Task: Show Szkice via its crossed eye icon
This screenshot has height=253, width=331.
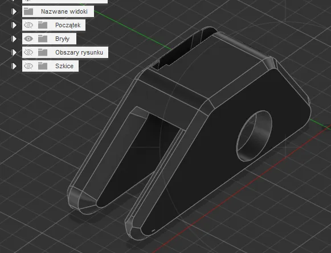Action: [x=28, y=66]
